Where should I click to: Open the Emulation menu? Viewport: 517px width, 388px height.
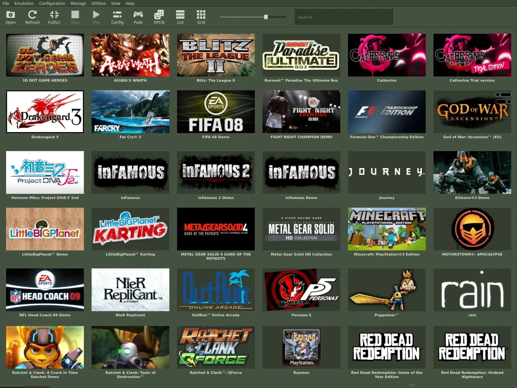[24, 3]
